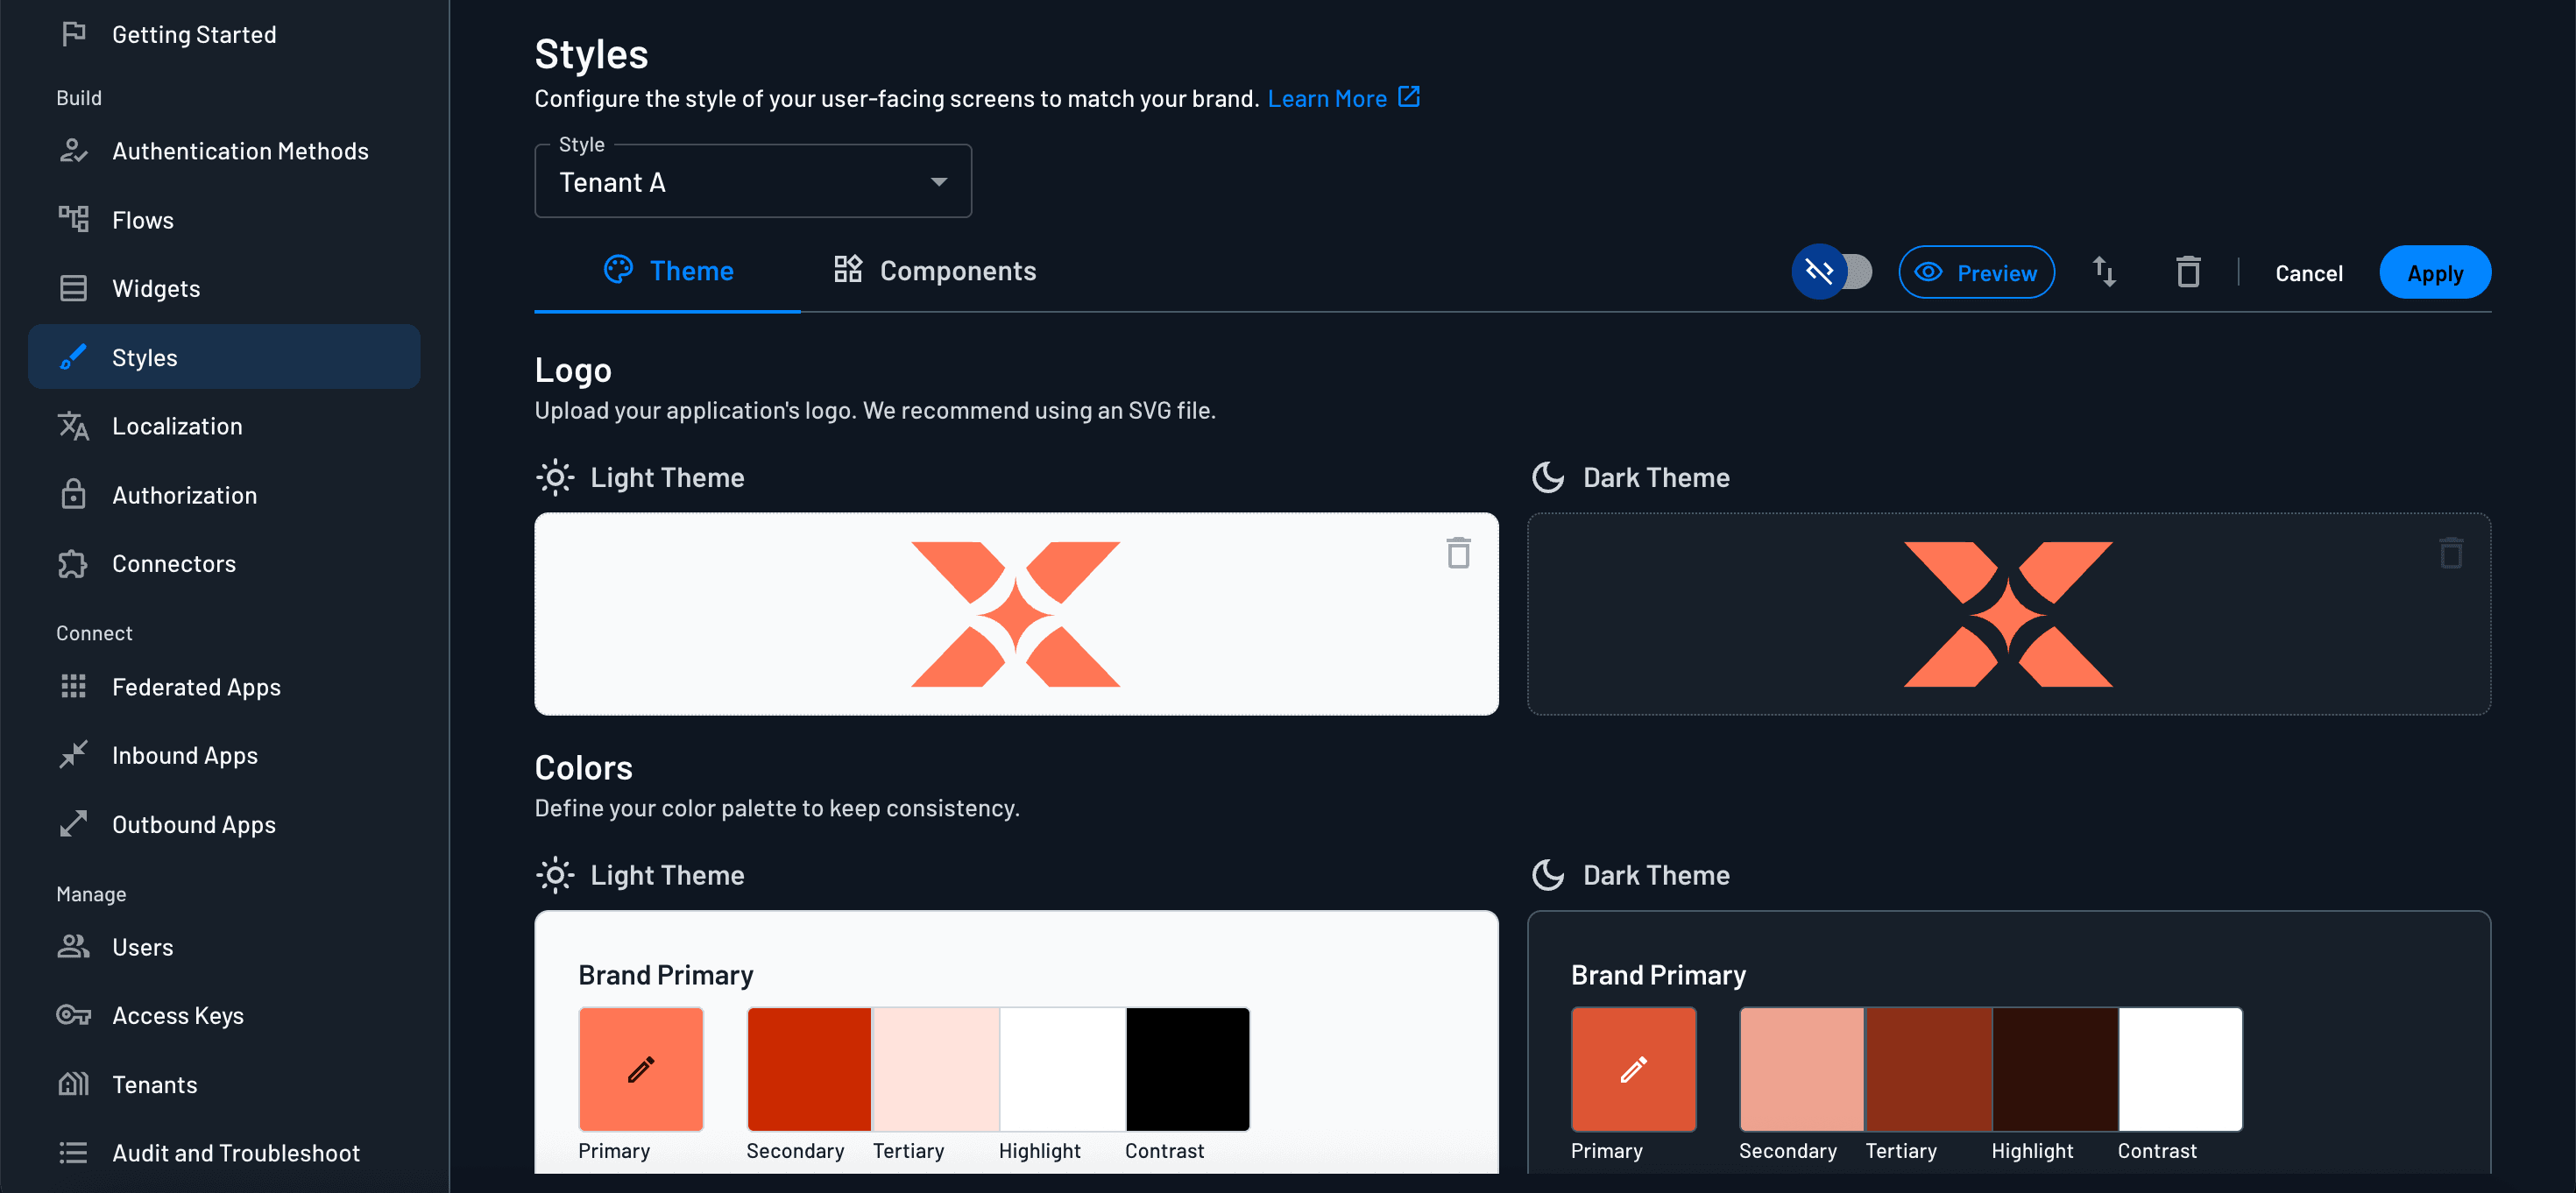Open Access Keys page

[x=177, y=1016]
